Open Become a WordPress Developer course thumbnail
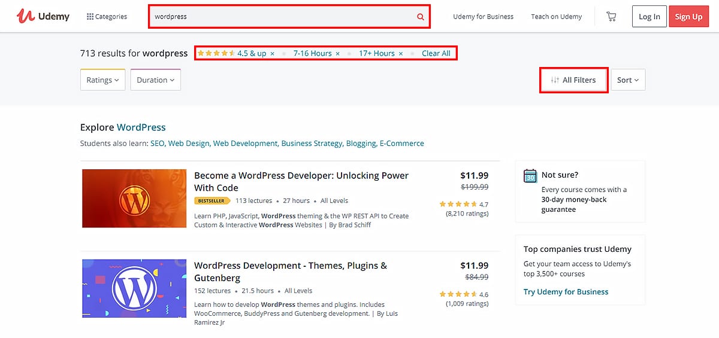This screenshot has width=719, height=338. pyautogui.click(x=134, y=198)
